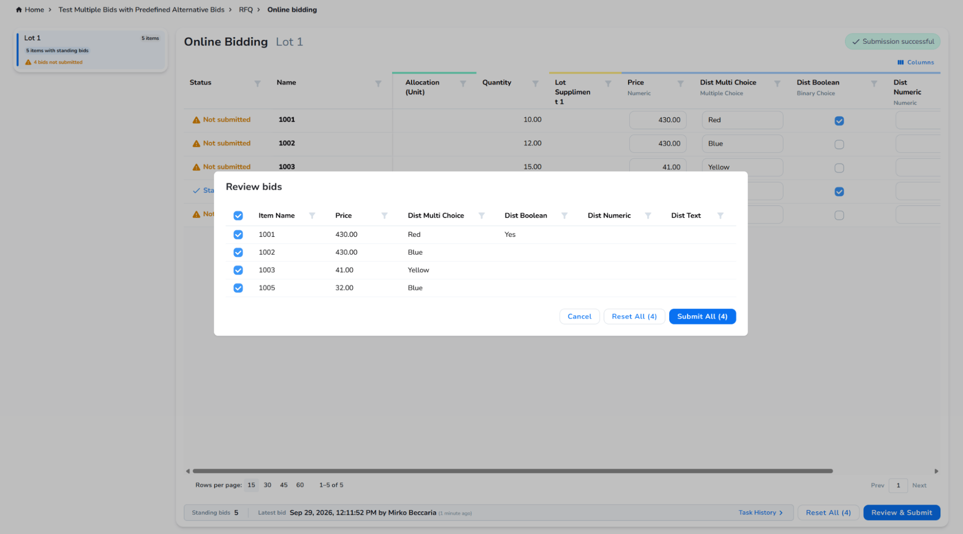The width and height of the screenshot is (963, 534).
Task: Open Quantity column filter
Action: (x=535, y=84)
